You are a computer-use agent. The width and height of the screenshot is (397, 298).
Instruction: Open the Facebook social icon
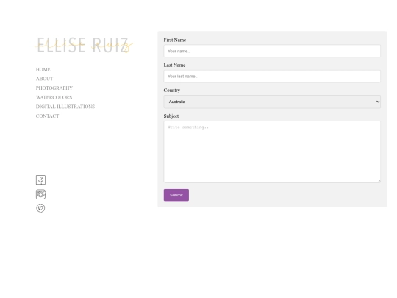tap(40, 180)
